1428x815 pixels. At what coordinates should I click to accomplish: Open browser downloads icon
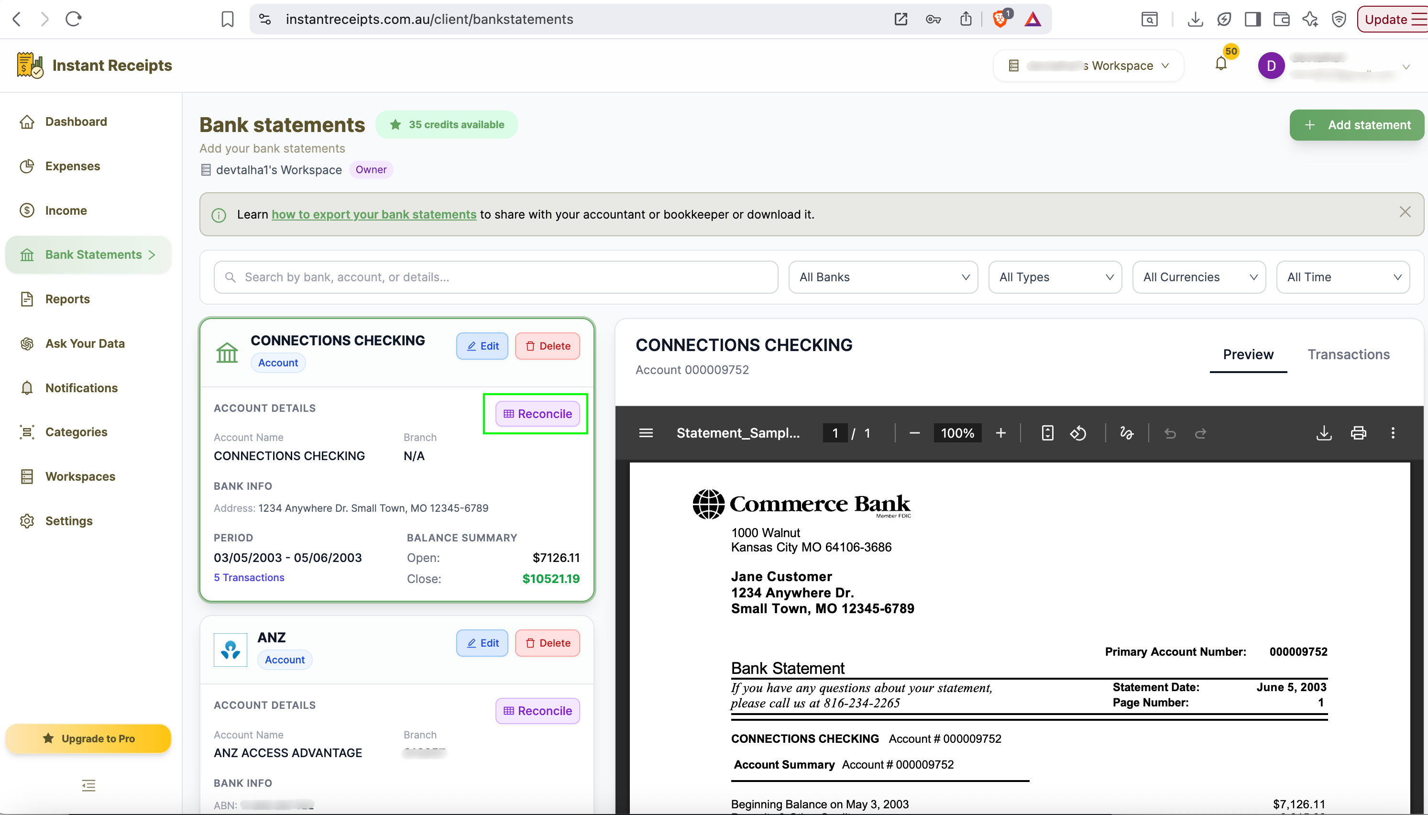[1195, 19]
